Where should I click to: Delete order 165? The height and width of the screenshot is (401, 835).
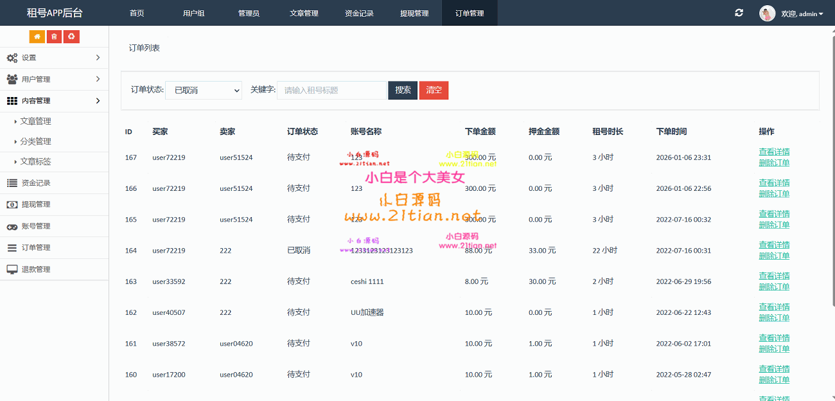click(774, 225)
